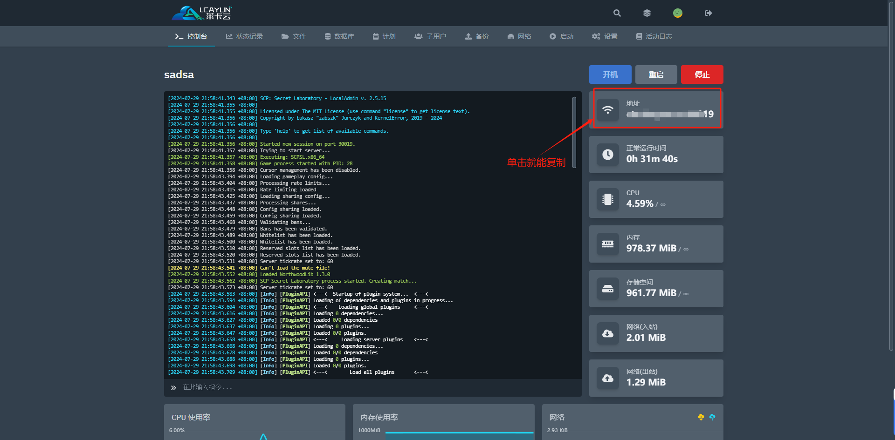895x440 pixels.
Task: Click the inbound network cloud download icon
Action: 608,333
